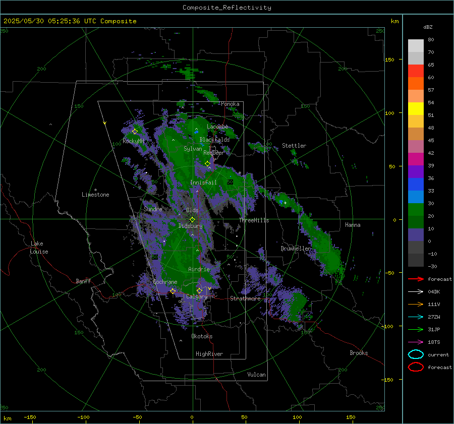Viewport: 454px width, 424px height.
Task: Click the Lacombe city label
Action: pyautogui.click(x=217, y=127)
